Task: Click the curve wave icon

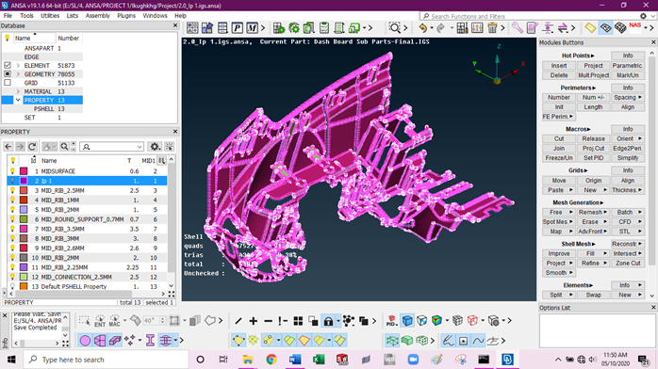Action: point(478,341)
